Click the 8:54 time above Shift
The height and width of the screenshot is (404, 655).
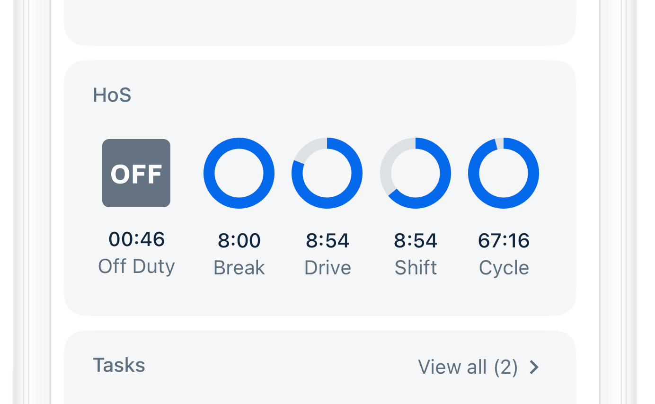(416, 241)
